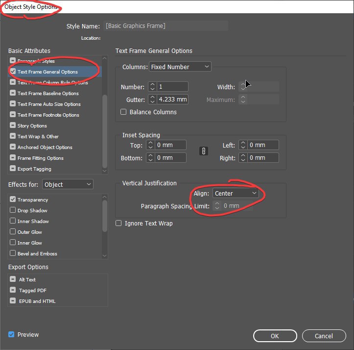This screenshot has width=354, height=350.
Task: Click the Gutter 4.233 mm field
Action: (172, 99)
